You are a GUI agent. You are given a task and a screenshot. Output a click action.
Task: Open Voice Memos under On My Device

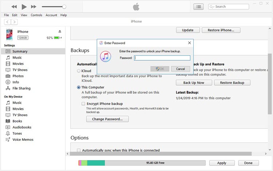click(x=33, y=139)
